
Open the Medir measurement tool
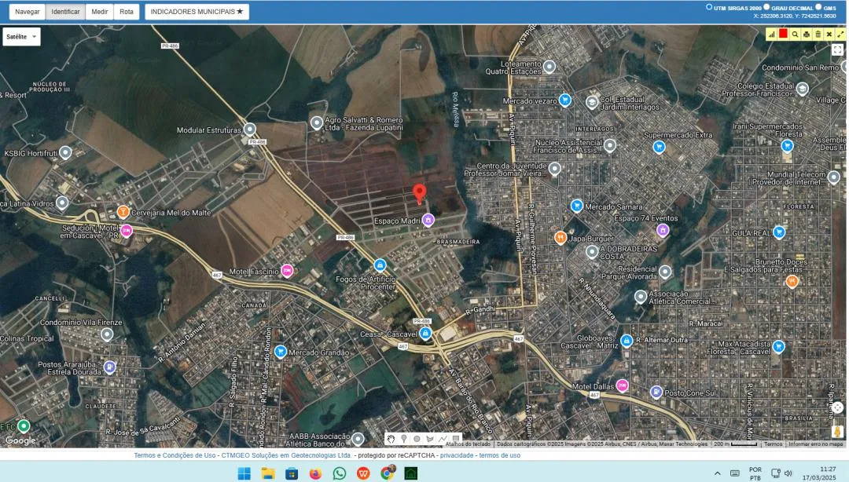(100, 11)
